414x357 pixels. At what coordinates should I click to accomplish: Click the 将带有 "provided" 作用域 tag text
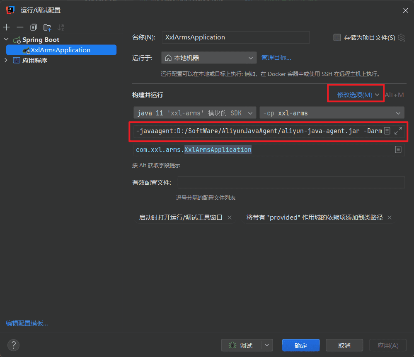pyautogui.click(x=315, y=218)
